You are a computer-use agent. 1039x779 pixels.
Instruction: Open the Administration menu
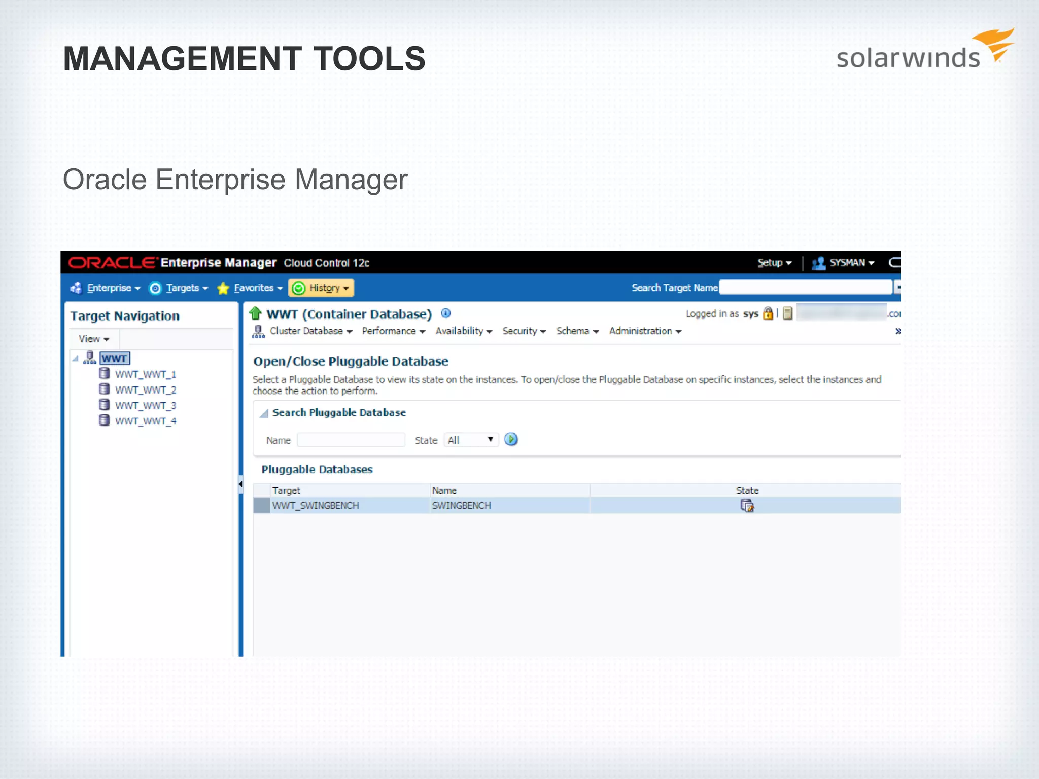(645, 331)
